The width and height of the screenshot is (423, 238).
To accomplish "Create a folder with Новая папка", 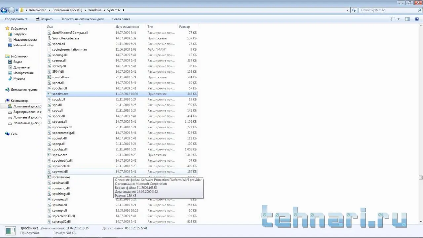I will click(121, 19).
